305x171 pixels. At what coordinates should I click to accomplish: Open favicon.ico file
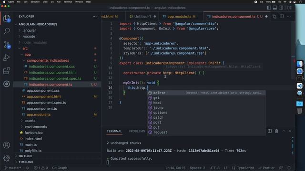point(33,133)
